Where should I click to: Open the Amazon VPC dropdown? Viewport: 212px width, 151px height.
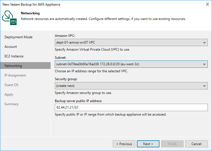pyautogui.click(x=131, y=43)
